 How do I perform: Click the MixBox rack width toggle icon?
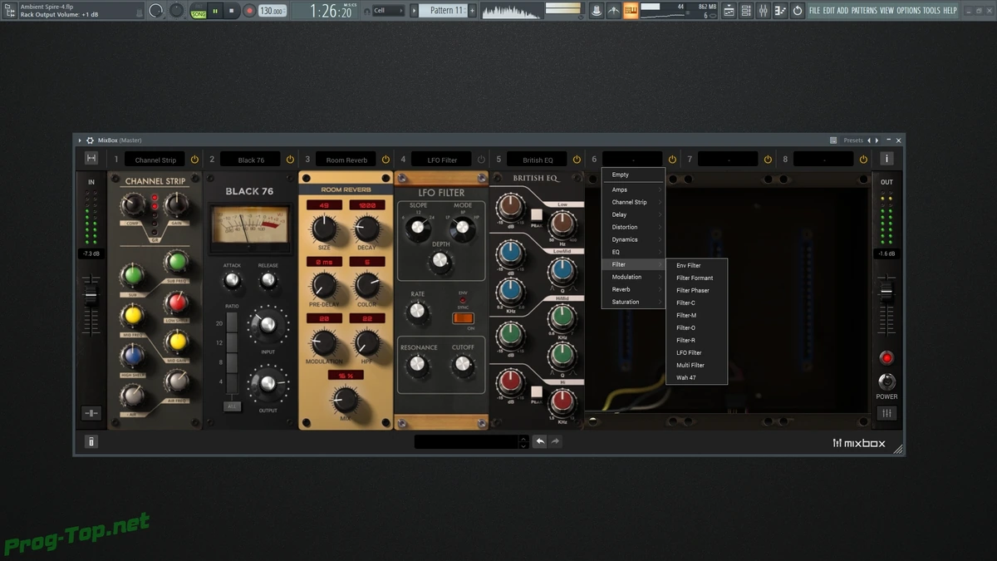pyautogui.click(x=91, y=159)
